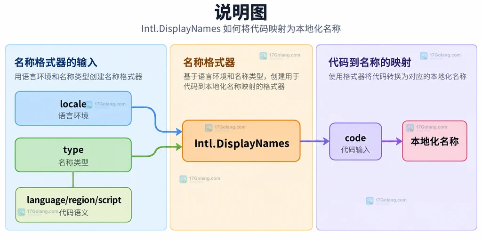Click the 代码语义 label
The height and width of the screenshot is (241, 482).
[73, 212]
